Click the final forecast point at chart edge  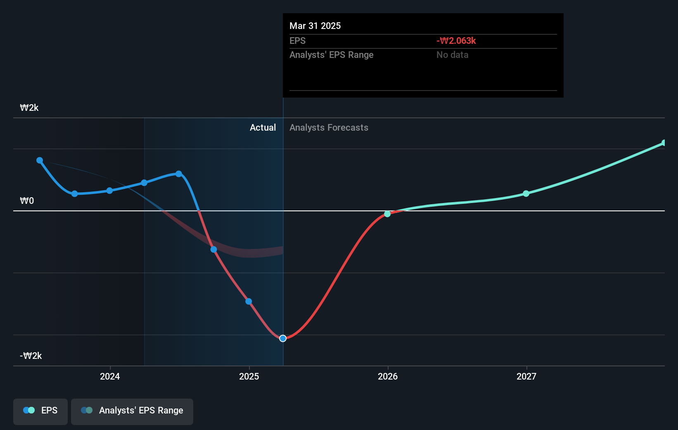coord(664,143)
